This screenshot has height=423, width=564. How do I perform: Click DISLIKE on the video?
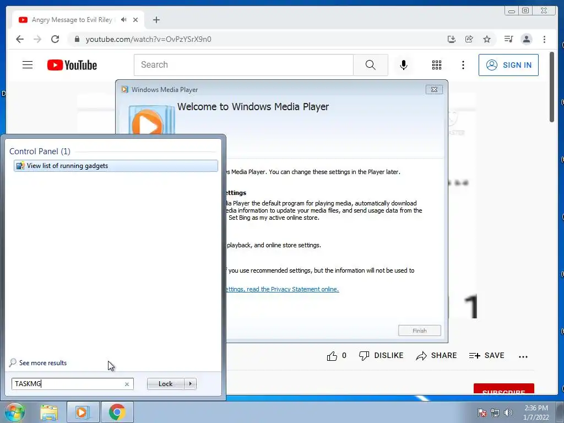[x=381, y=356]
